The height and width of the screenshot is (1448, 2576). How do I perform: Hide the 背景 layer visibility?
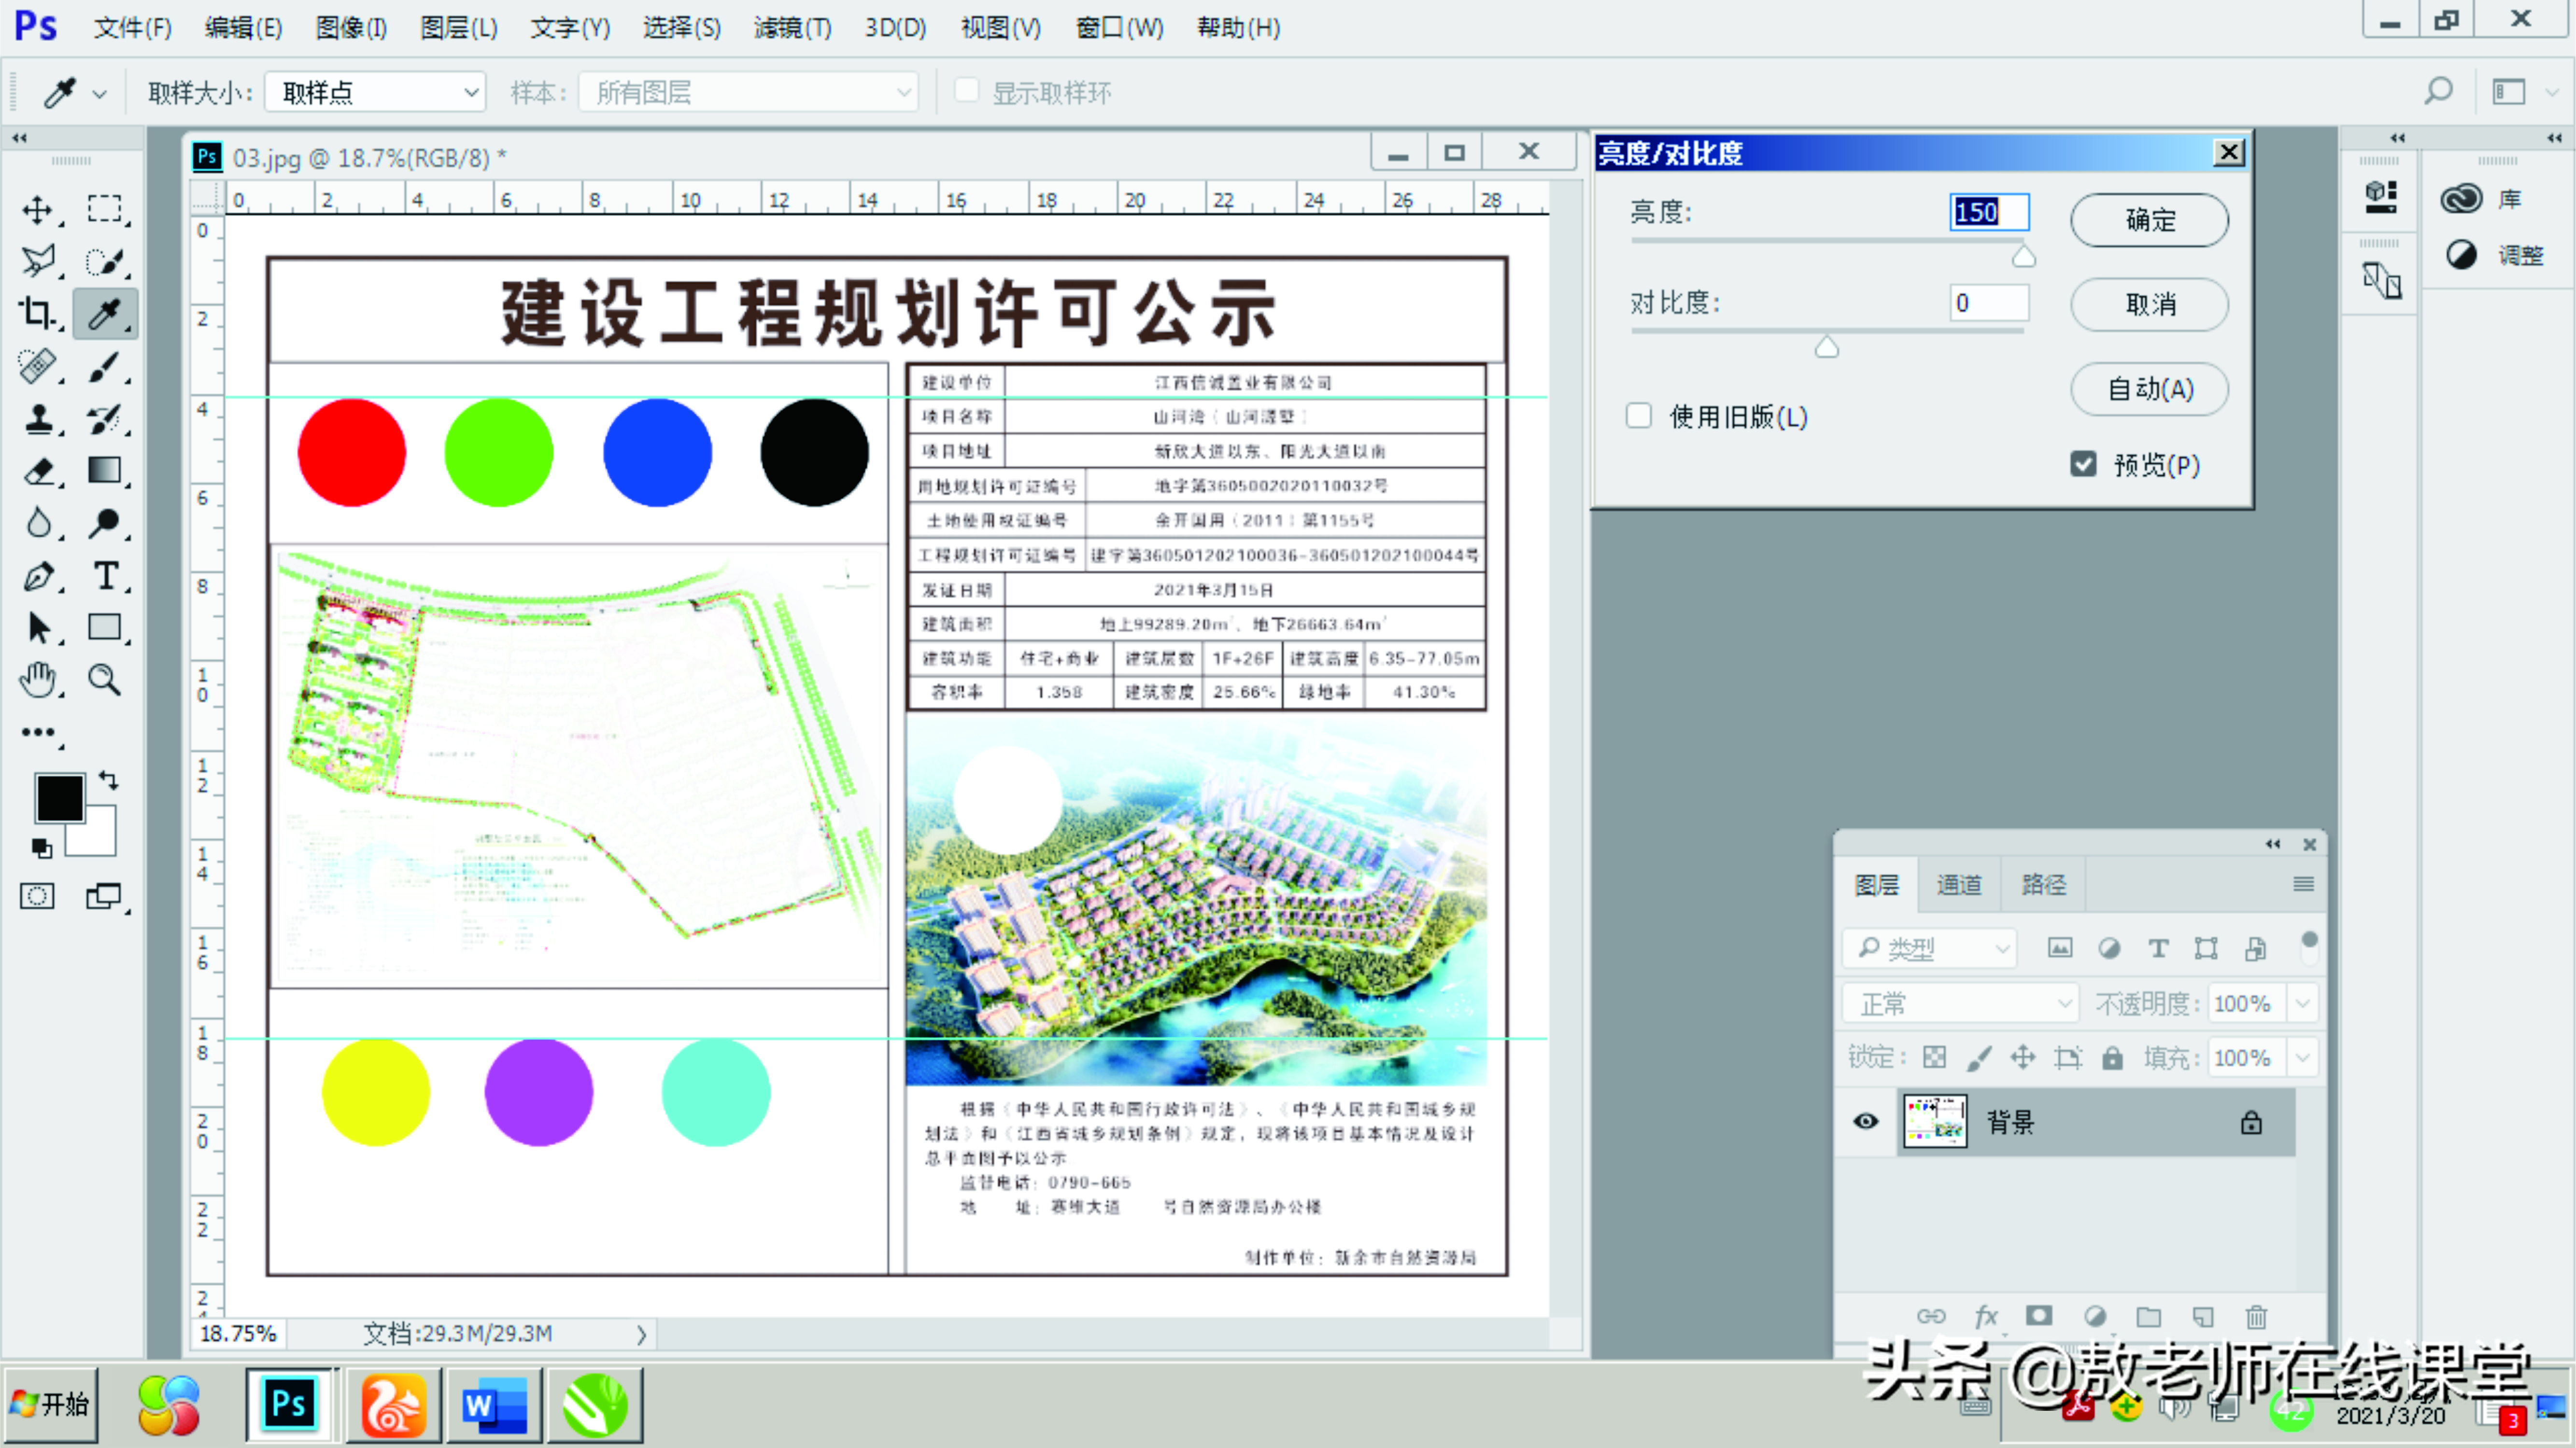point(1866,1121)
